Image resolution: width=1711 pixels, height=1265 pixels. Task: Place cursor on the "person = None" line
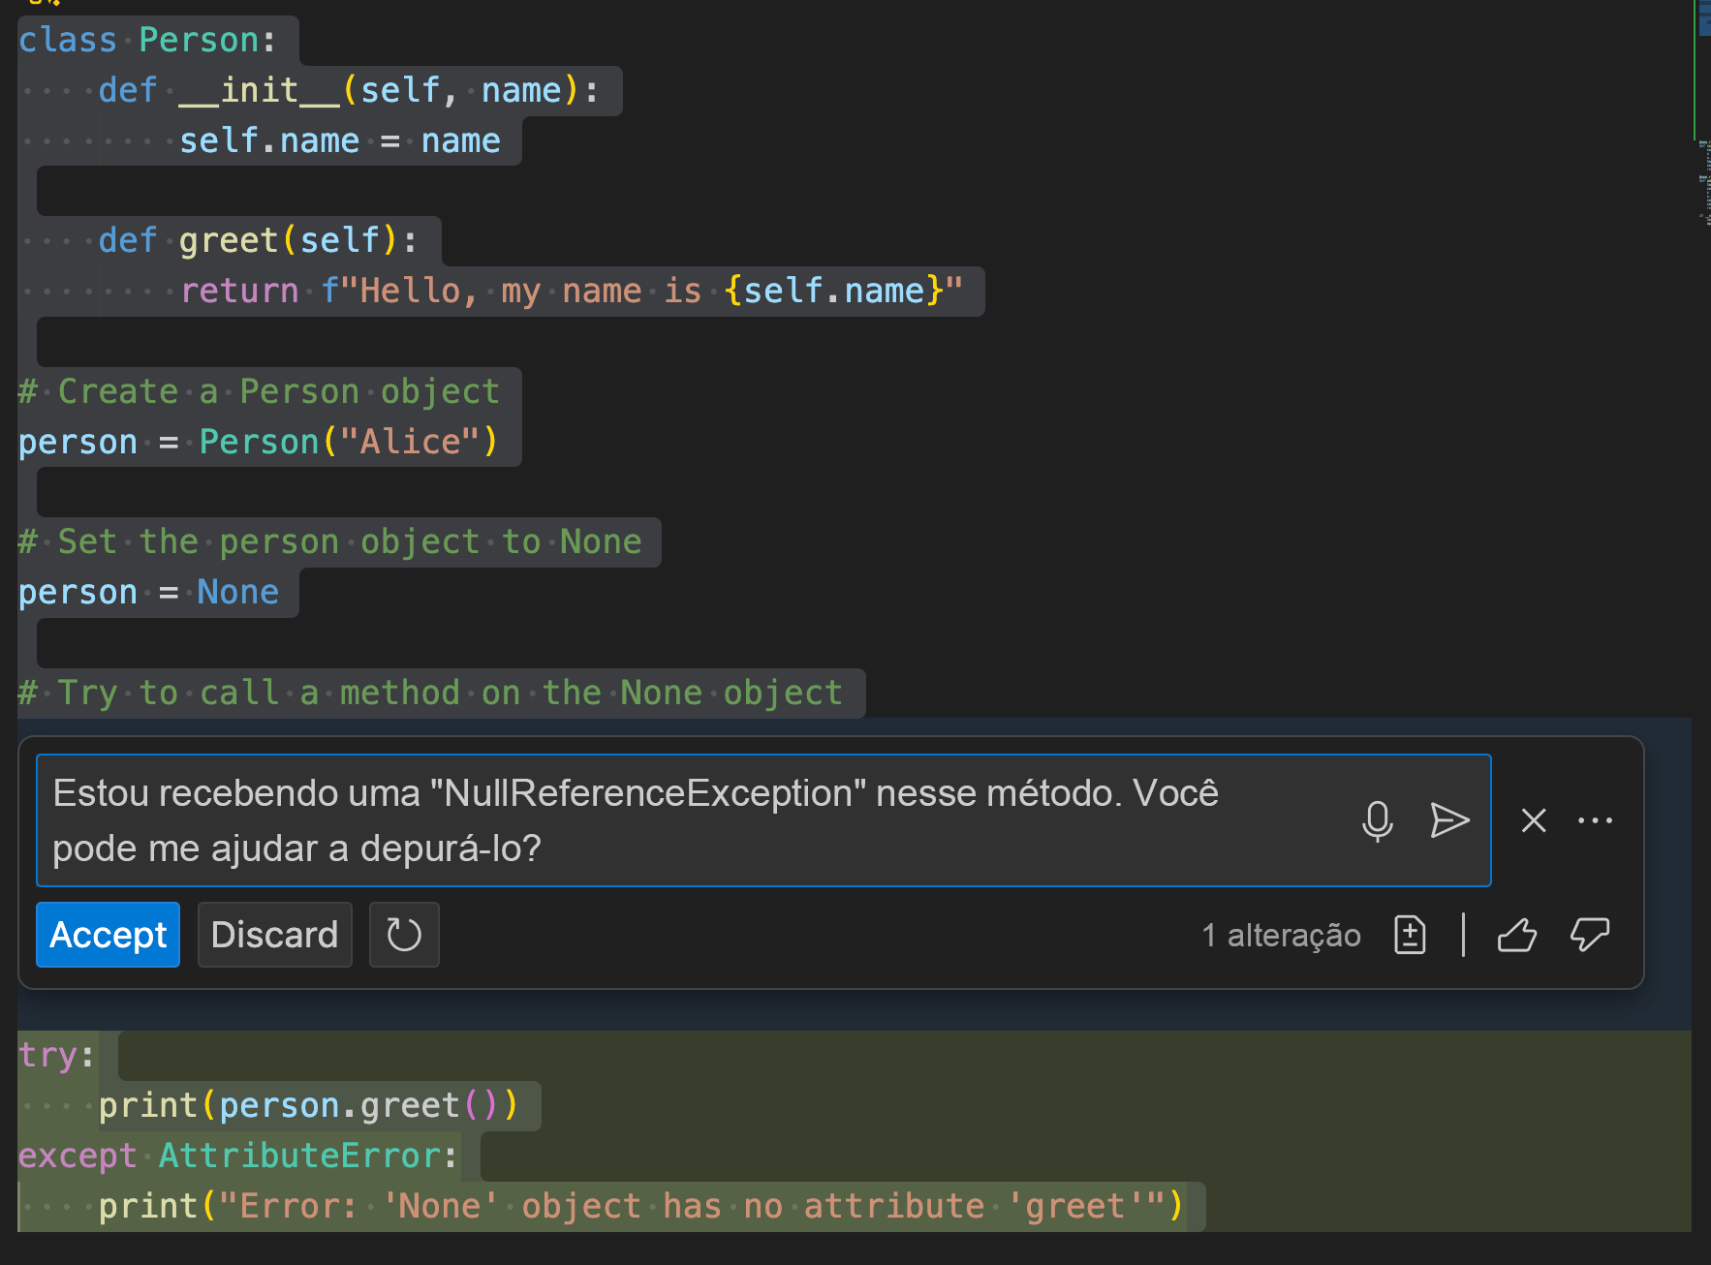(x=147, y=592)
